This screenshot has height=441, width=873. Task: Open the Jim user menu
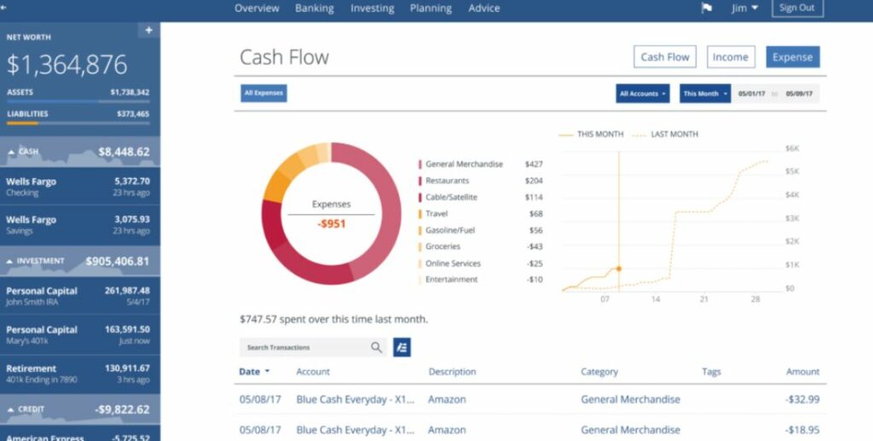click(744, 9)
